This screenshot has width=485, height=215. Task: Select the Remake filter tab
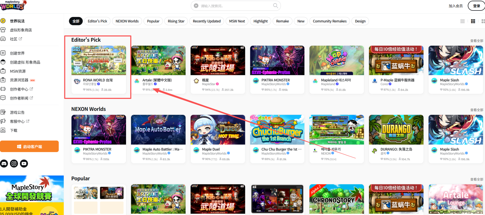[x=282, y=21]
